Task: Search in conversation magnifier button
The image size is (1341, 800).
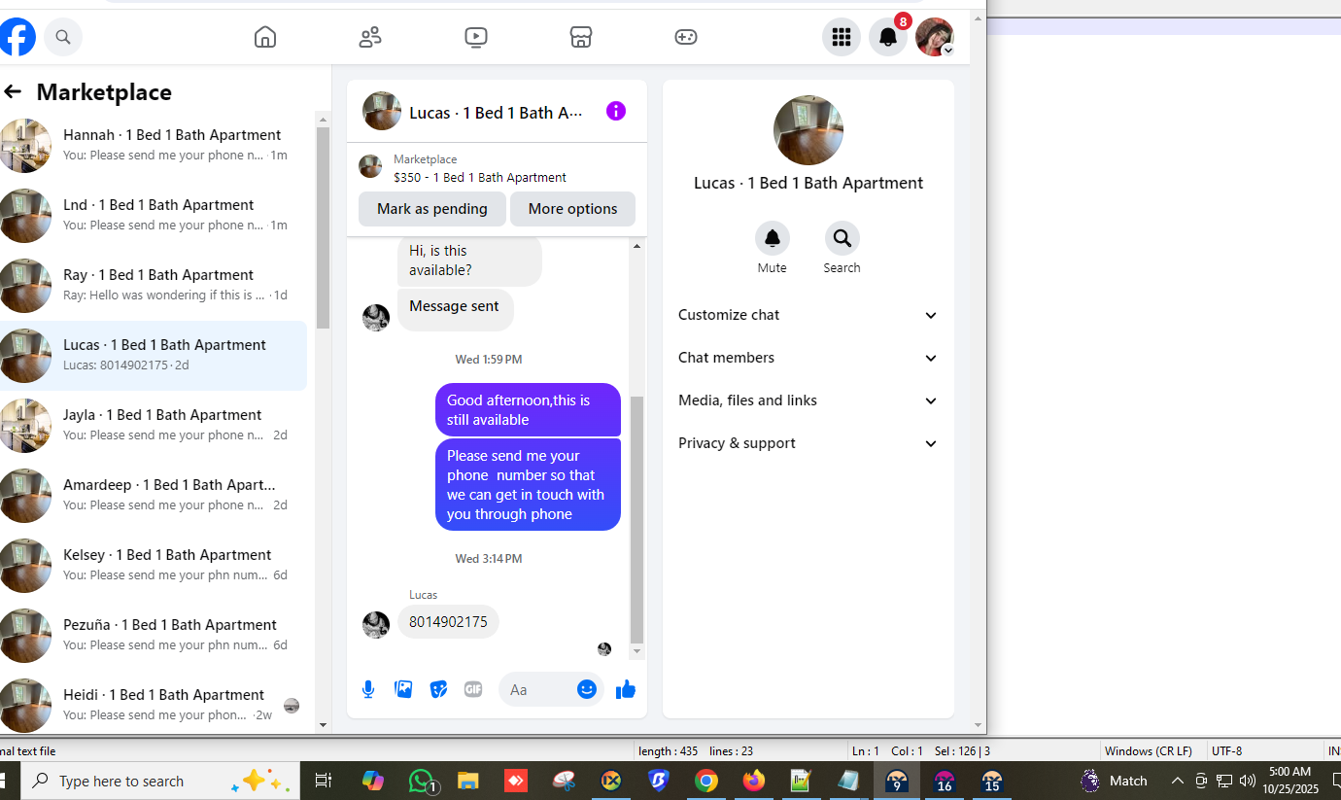Action: (x=842, y=238)
